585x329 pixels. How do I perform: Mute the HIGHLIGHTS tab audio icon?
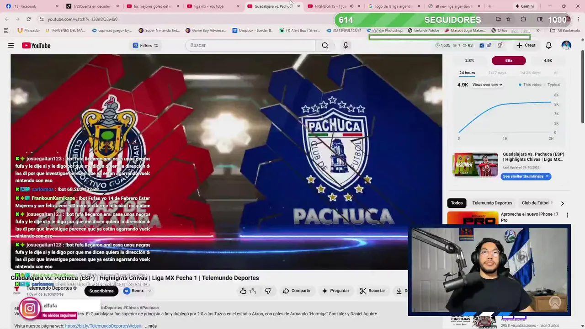click(x=351, y=6)
